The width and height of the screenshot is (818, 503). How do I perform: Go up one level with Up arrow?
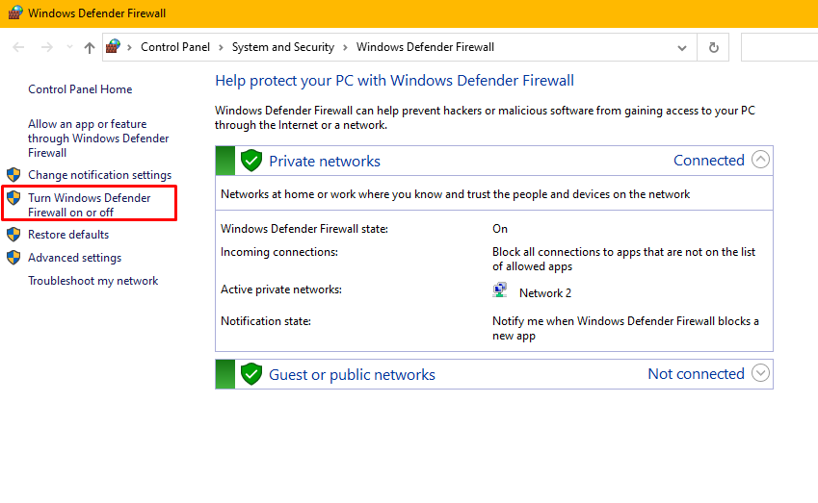click(90, 47)
